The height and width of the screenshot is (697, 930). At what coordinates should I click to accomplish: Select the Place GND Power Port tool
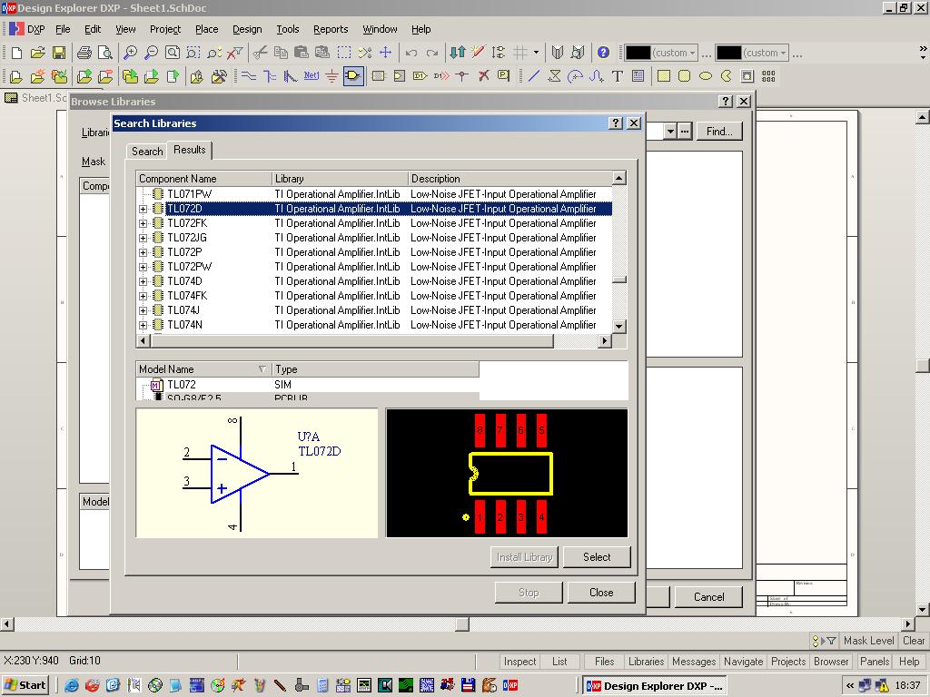click(331, 76)
